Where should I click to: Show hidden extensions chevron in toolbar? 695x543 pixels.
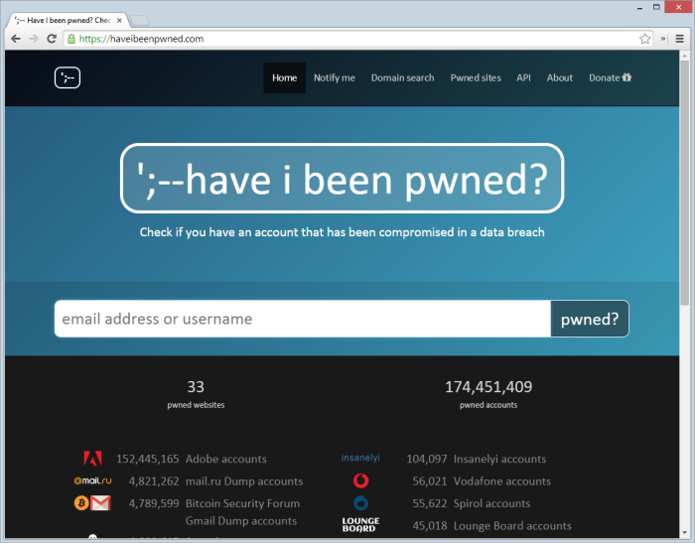tap(663, 39)
